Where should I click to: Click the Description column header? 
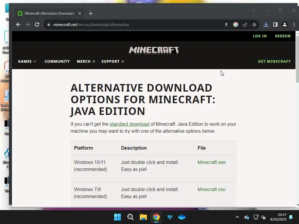coord(134,148)
